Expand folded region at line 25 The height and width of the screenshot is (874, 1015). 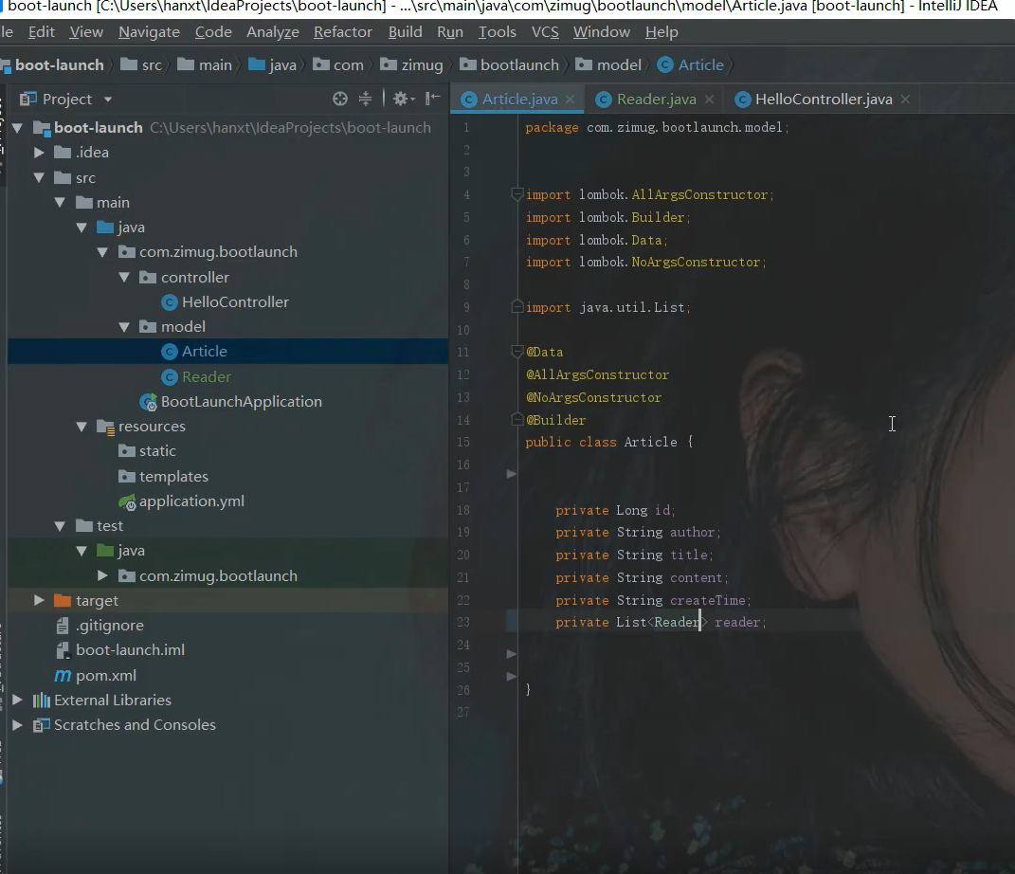coord(512,676)
